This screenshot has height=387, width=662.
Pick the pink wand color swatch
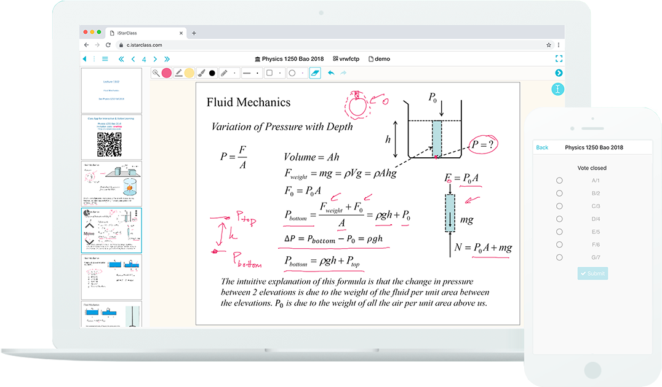[x=167, y=73]
